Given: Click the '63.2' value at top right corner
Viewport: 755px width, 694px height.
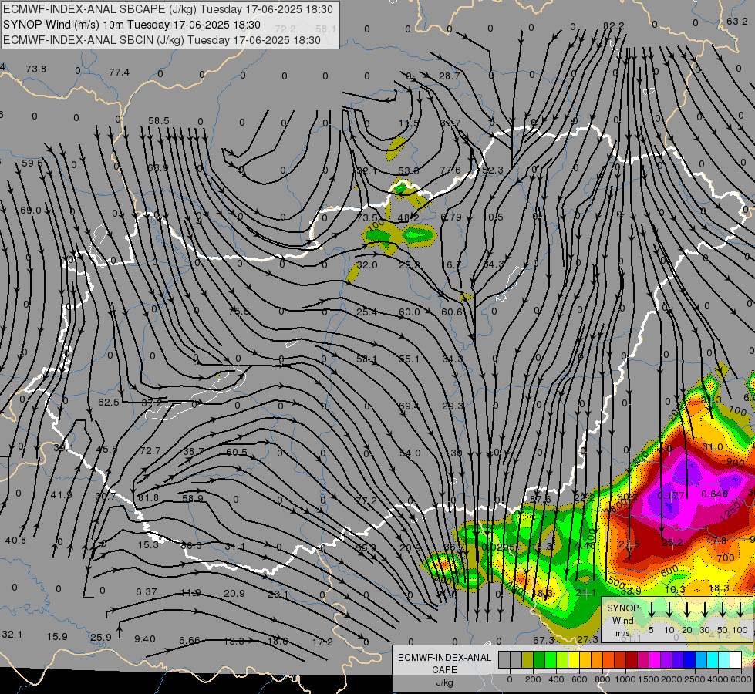Looking at the screenshot, I should click(x=736, y=21).
